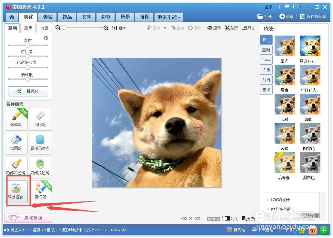Screen dimensions: 333x238
Task: Select the 涂鸦笔 doodle brush tool
Action: (16, 119)
